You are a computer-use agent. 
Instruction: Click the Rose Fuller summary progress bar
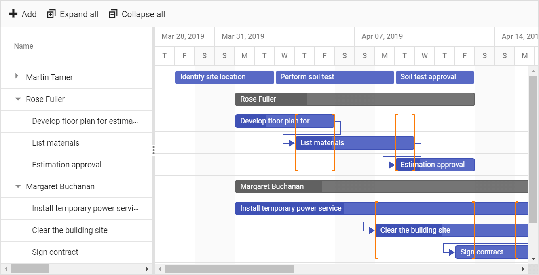pos(271,99)
